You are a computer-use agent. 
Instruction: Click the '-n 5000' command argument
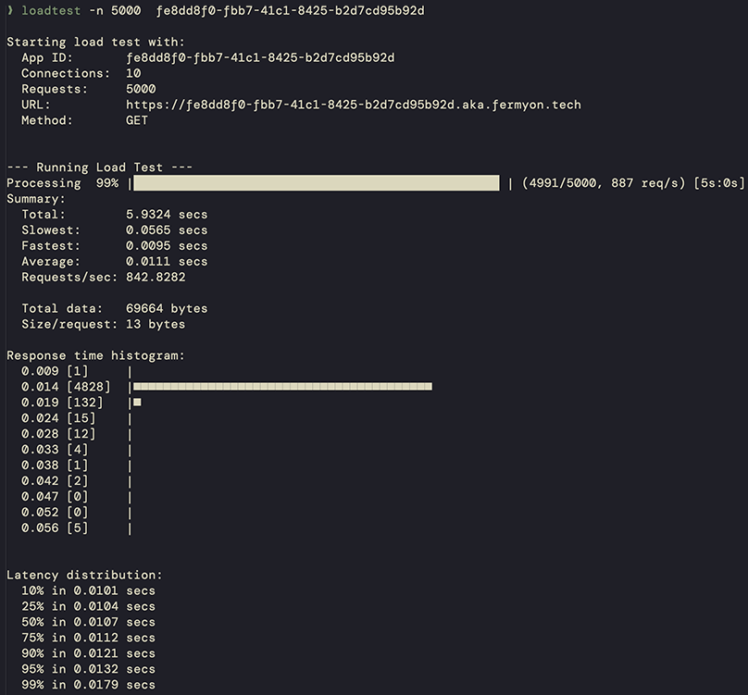point(115,10)
